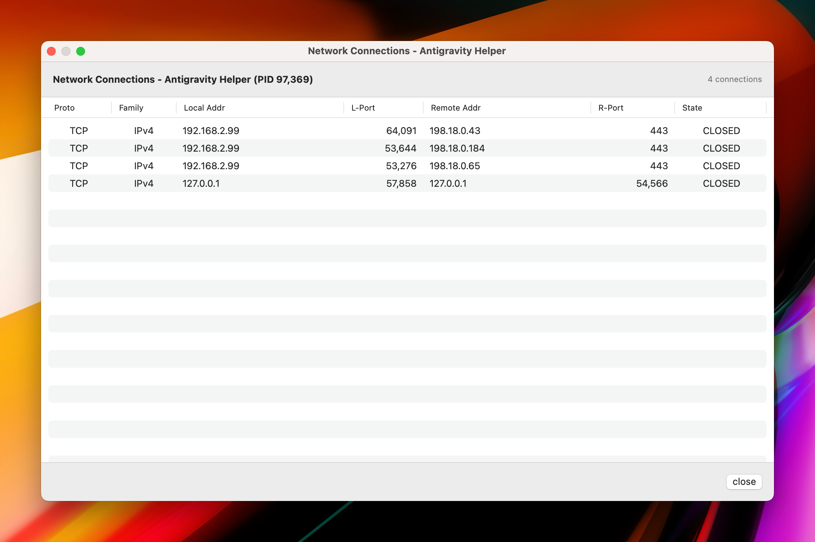Sort by the R-Port column header
Screen dimensions: 815x542
coord(611,108)
